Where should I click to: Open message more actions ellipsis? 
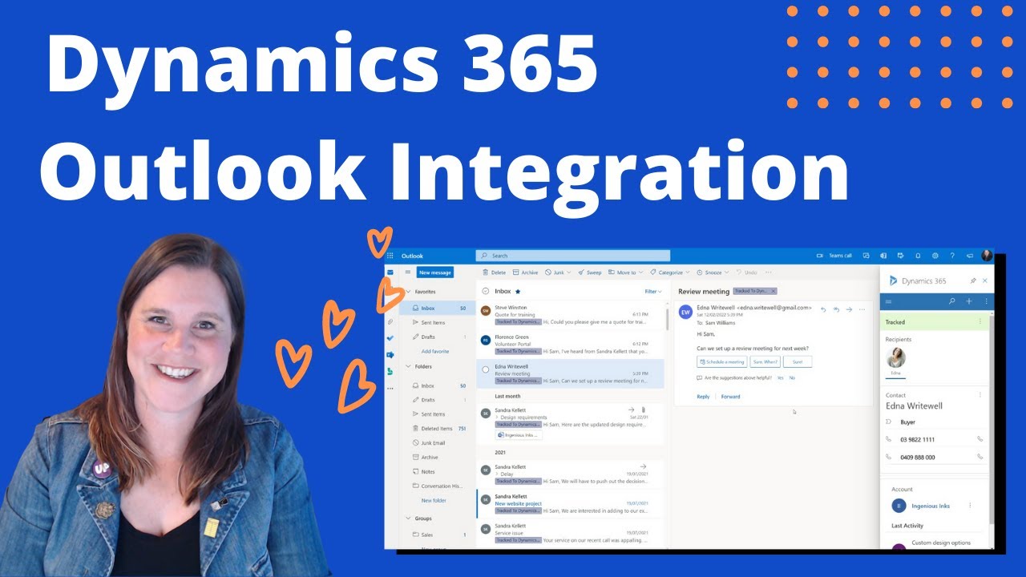pos(862,309)
